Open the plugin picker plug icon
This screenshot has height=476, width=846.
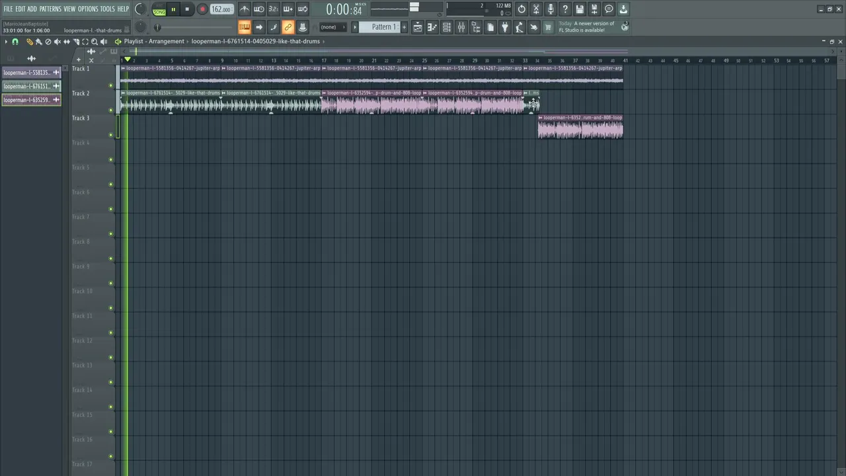tap(505, 27)
